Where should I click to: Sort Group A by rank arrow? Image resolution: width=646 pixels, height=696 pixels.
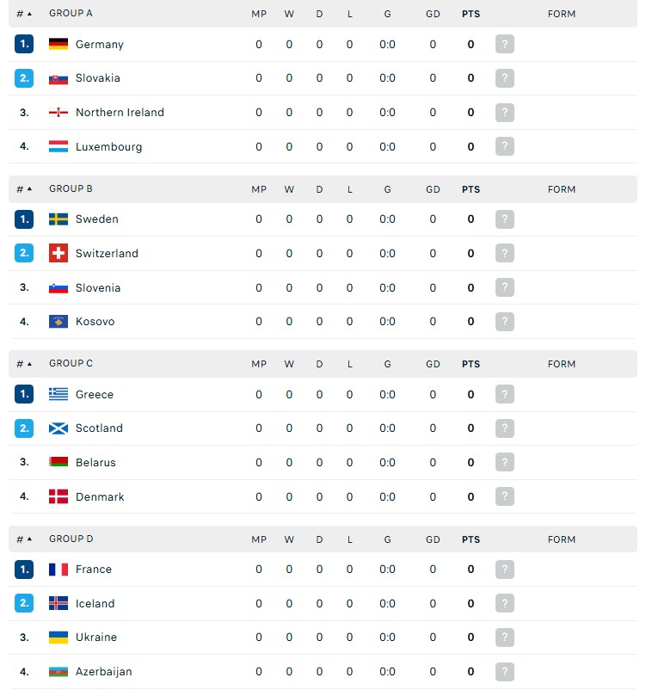pos(29,14)
